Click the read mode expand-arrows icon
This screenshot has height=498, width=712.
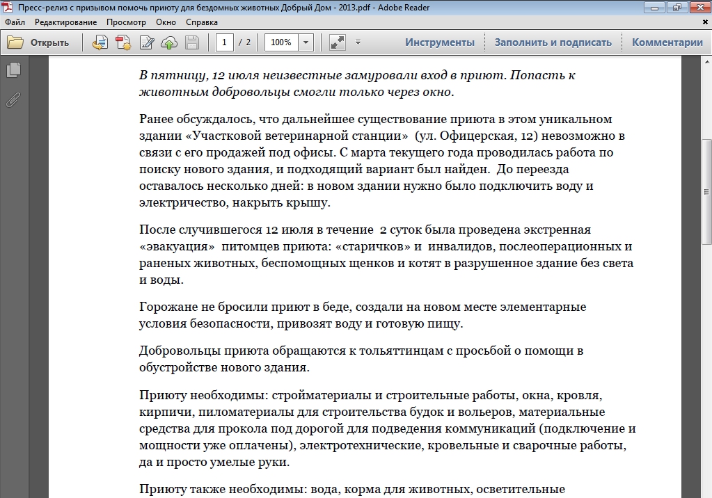pyautogui.click(x=338, y=42)
